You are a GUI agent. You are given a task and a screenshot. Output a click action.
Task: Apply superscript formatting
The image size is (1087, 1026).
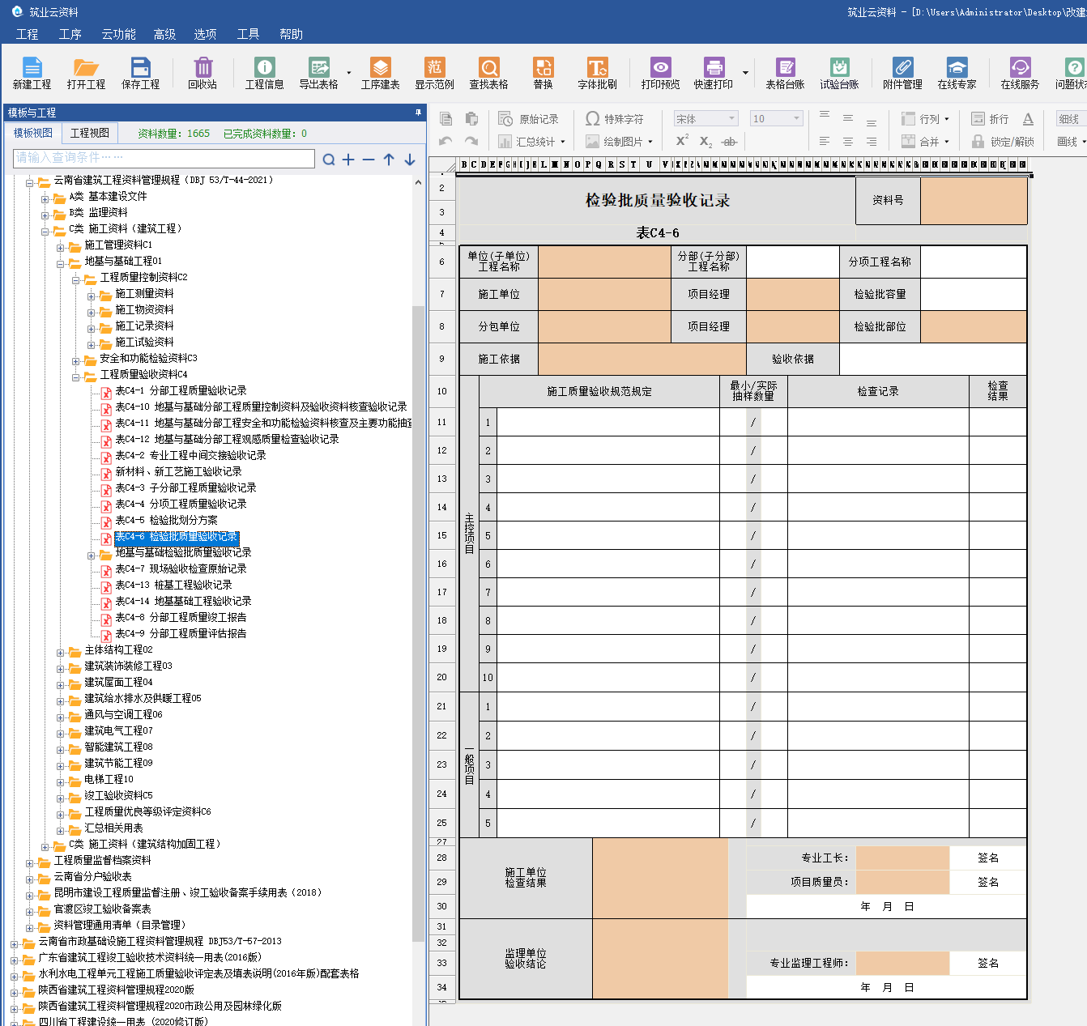pos(682,141)
